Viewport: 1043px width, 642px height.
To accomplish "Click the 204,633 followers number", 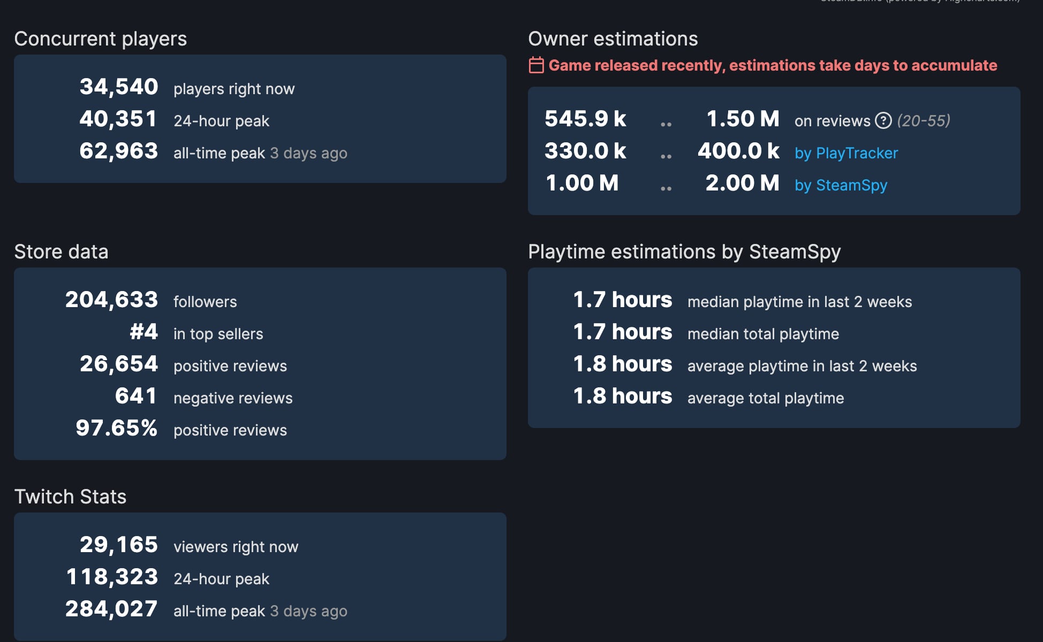I will click(x=111, y=300).
